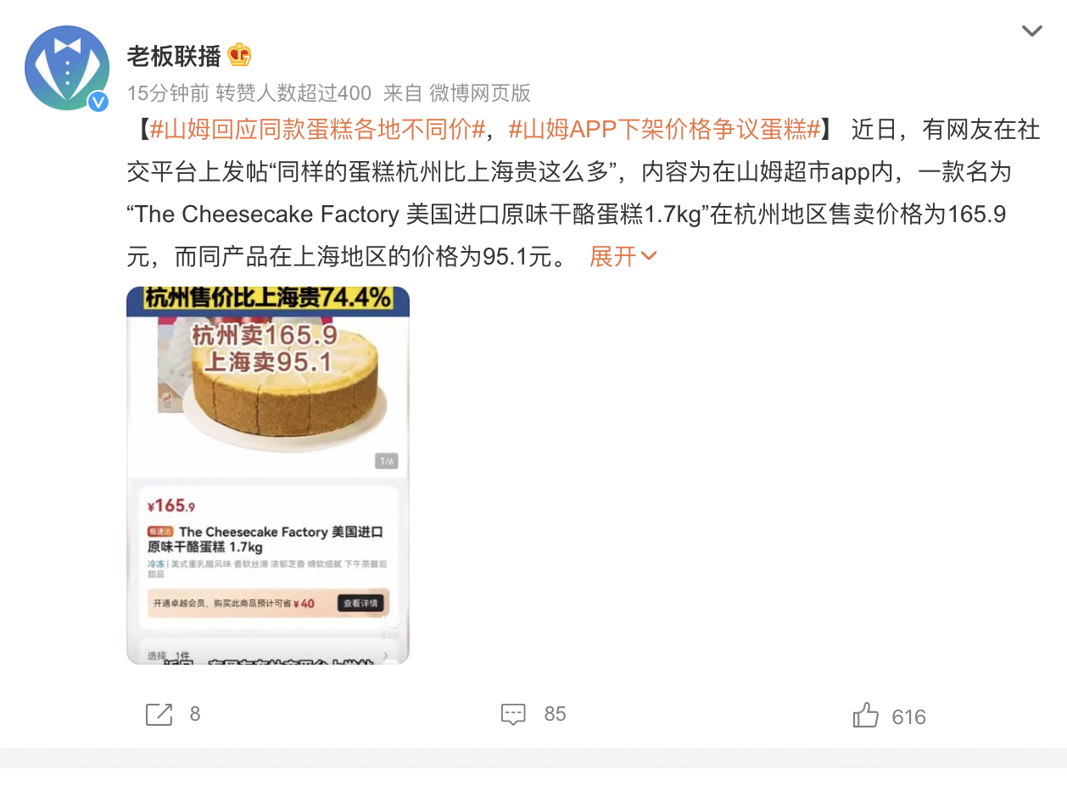Image resolution: width=1067 pixels, height=797 pixels.
Task: Click the gold crown membership icon
Action: (239, 55)
